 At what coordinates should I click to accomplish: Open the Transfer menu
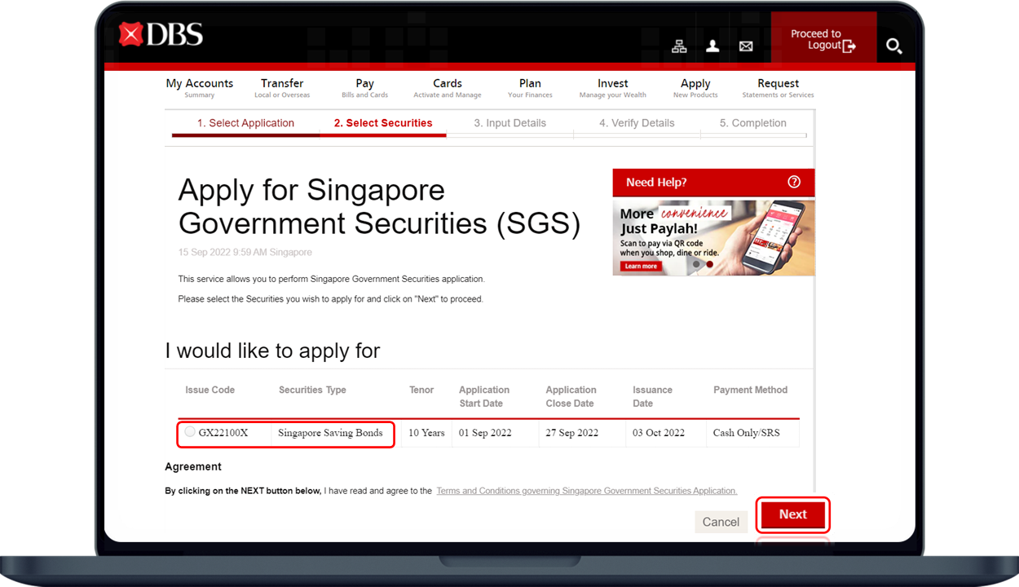click(282, 88)
